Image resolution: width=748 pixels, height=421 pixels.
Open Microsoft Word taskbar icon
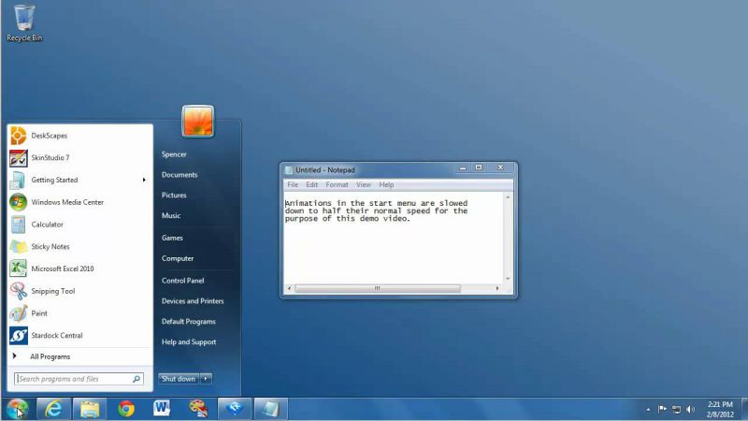pyautogui.click(x=162, y=409)
